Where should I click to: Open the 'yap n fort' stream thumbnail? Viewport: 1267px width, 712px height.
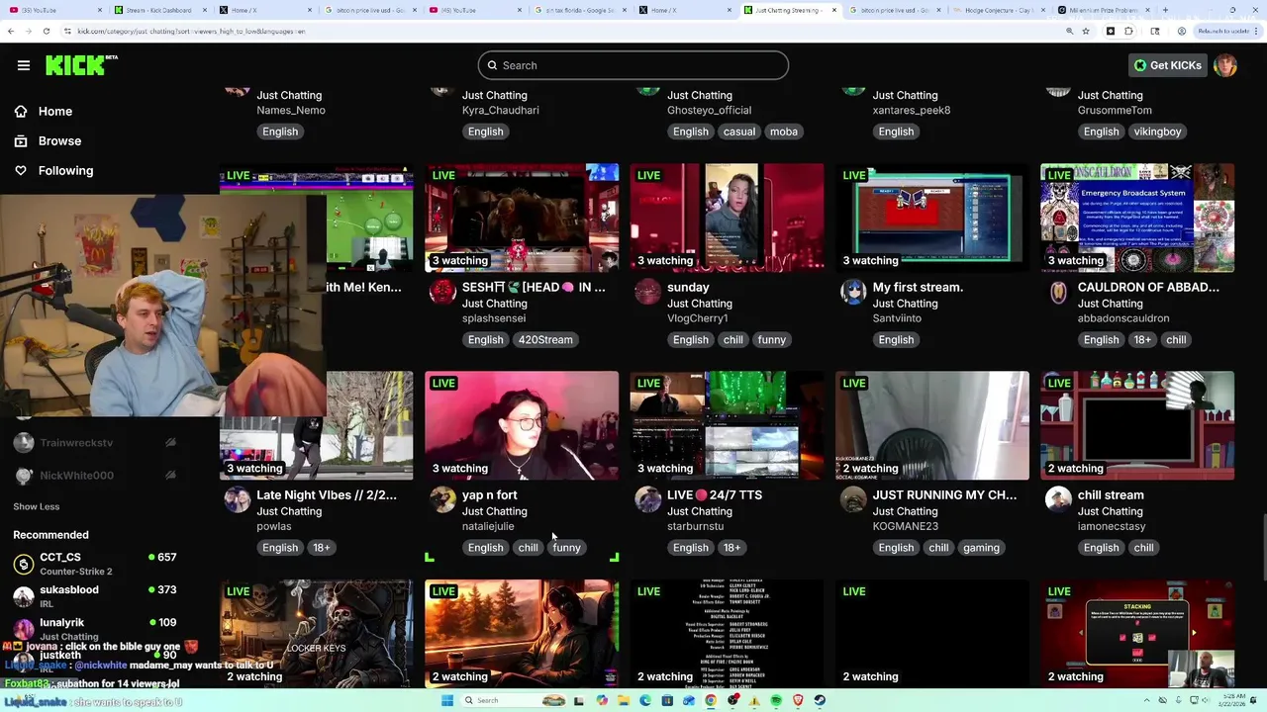522,425
